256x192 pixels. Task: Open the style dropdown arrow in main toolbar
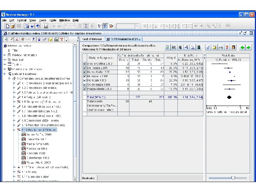(x=137, y=26)
